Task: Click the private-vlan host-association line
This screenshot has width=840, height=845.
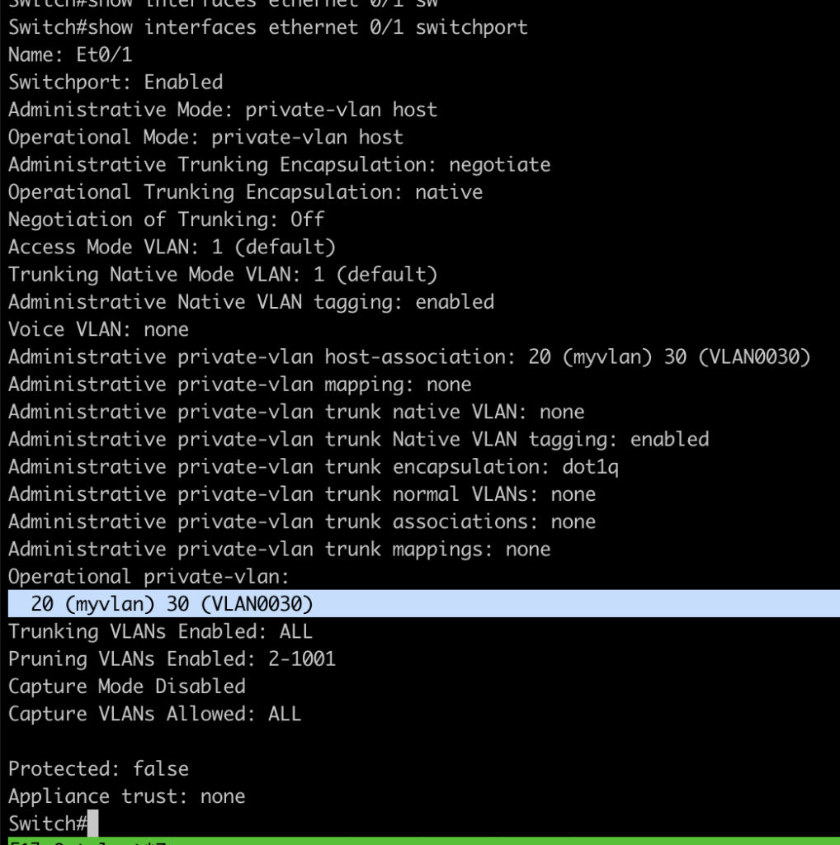Action: point(409,356)
